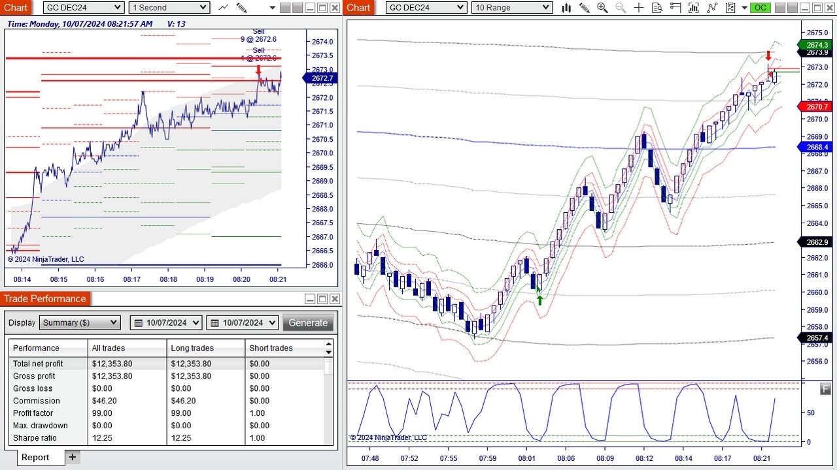Viewport: 837px width, 470px height.
Task: Click the zoom in magnifier icon
Action: (602, 8)
